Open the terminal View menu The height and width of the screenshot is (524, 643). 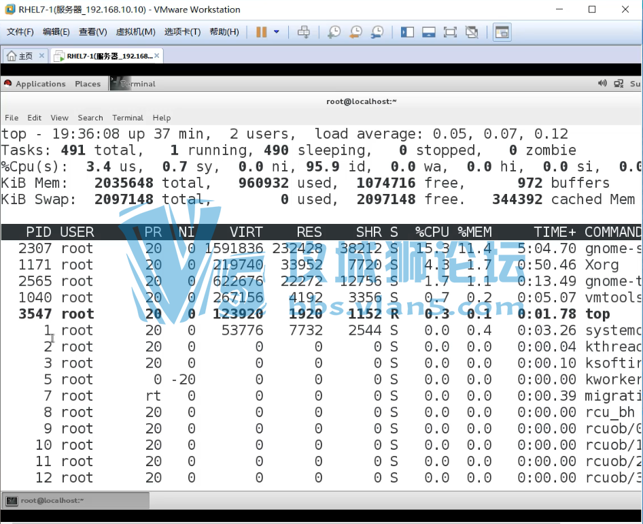(x=59, y=118)
